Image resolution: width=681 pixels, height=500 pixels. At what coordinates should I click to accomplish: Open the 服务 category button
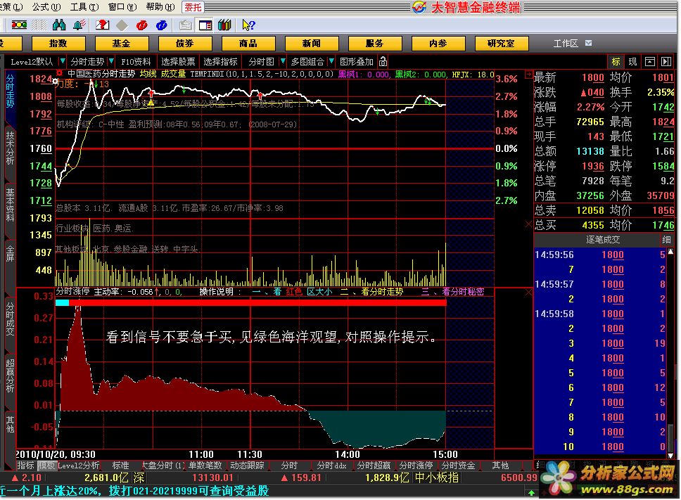tap(374, 44)
